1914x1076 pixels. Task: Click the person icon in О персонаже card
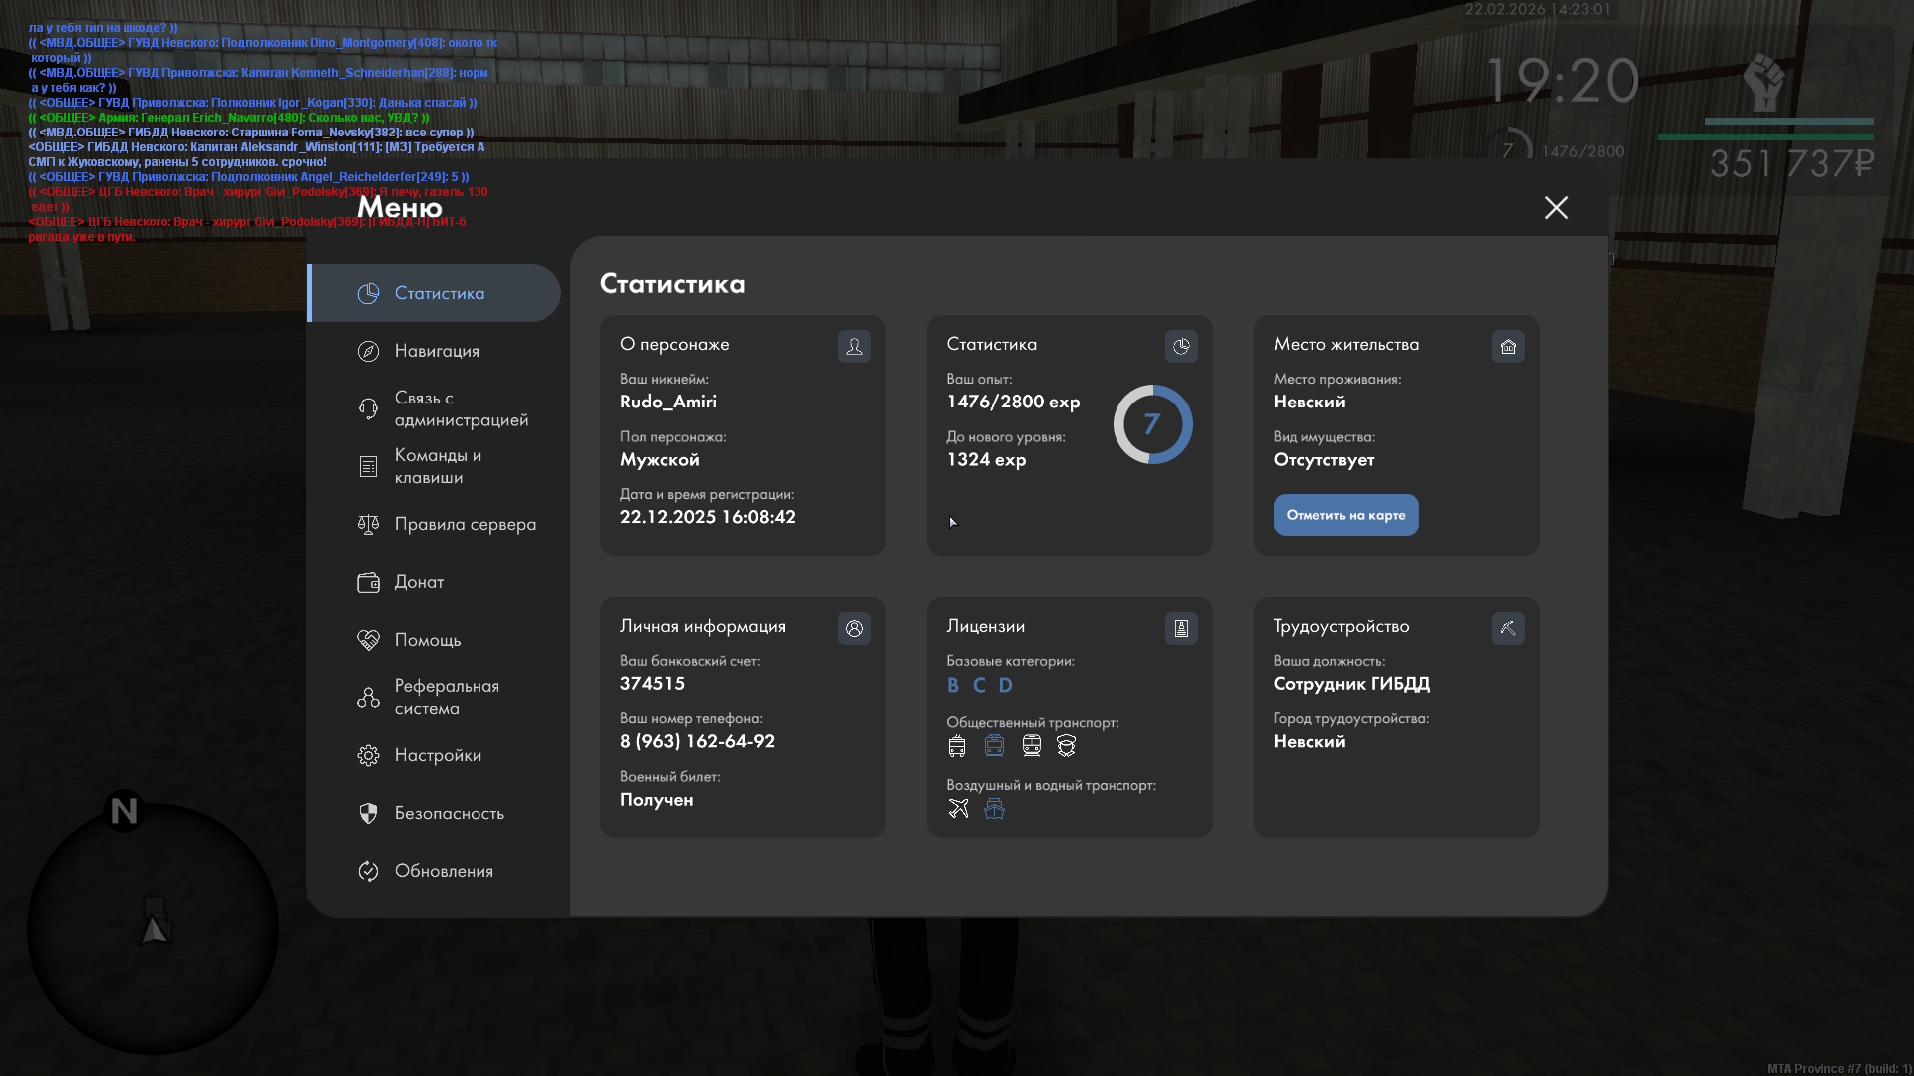click(854, 346)
